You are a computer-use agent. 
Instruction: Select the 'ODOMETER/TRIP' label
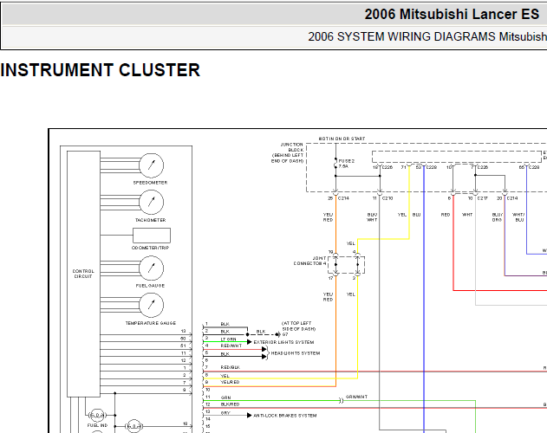click(150, 248)
